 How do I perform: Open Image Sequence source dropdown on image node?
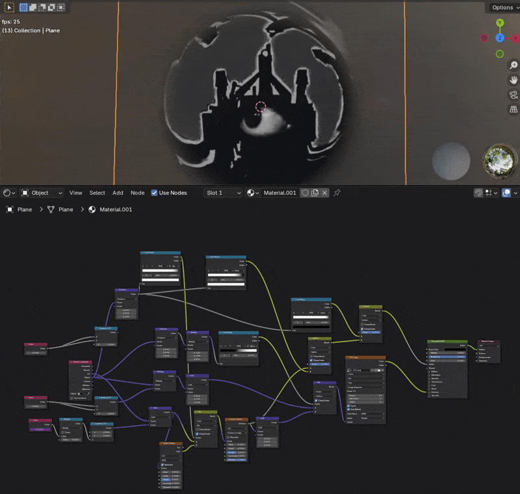pos(366,387)
